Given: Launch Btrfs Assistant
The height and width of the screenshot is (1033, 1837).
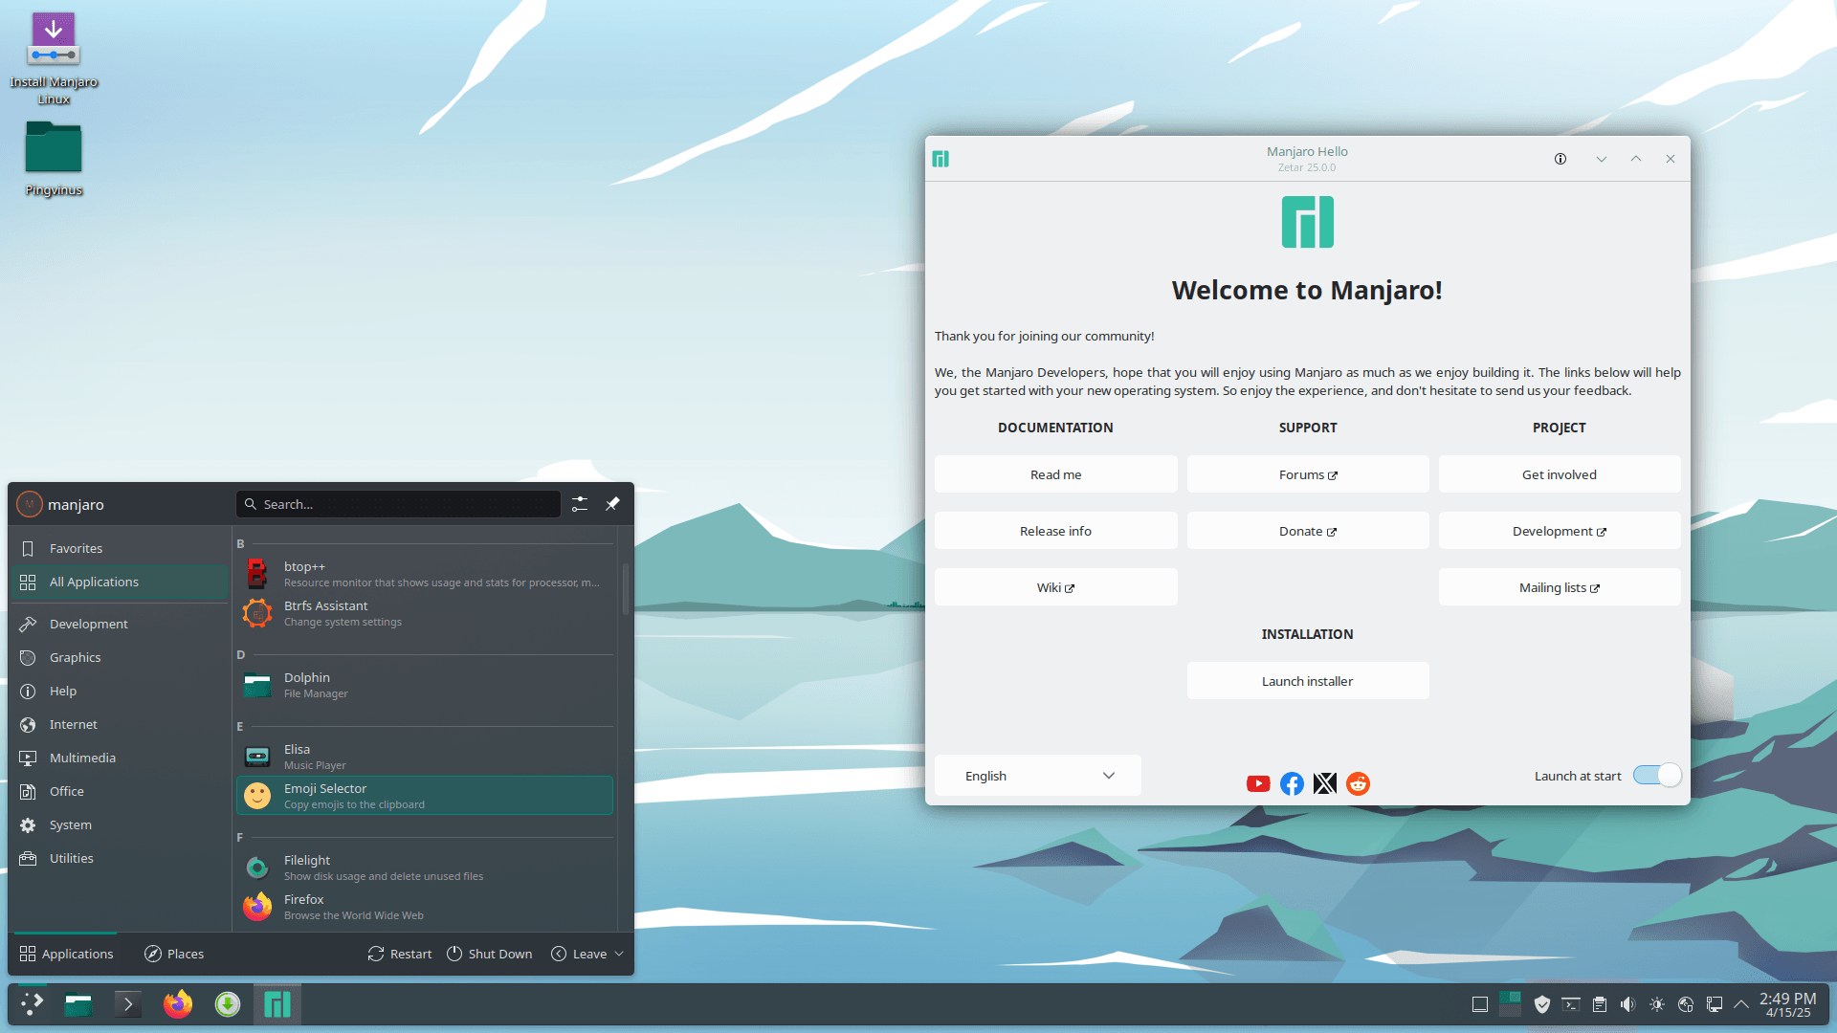Looking at the screenshot, I should (425, 613).
